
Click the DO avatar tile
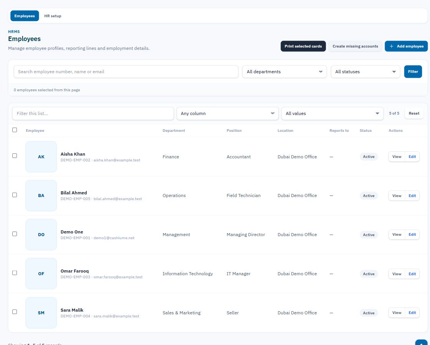point(41,235)
